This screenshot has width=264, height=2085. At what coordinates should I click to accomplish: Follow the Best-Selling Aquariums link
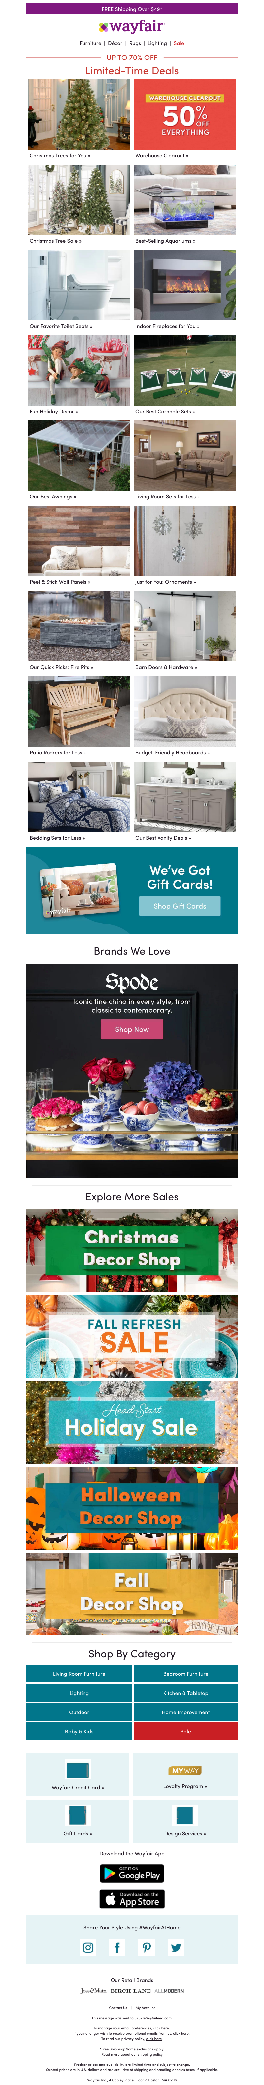click(x=165, y=240)
